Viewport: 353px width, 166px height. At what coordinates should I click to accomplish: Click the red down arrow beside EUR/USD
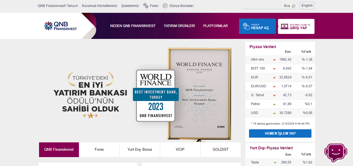click(x=274, y=86)
